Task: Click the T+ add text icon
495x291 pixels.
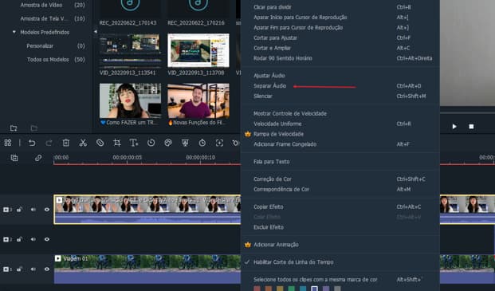Action: [134, 143]
